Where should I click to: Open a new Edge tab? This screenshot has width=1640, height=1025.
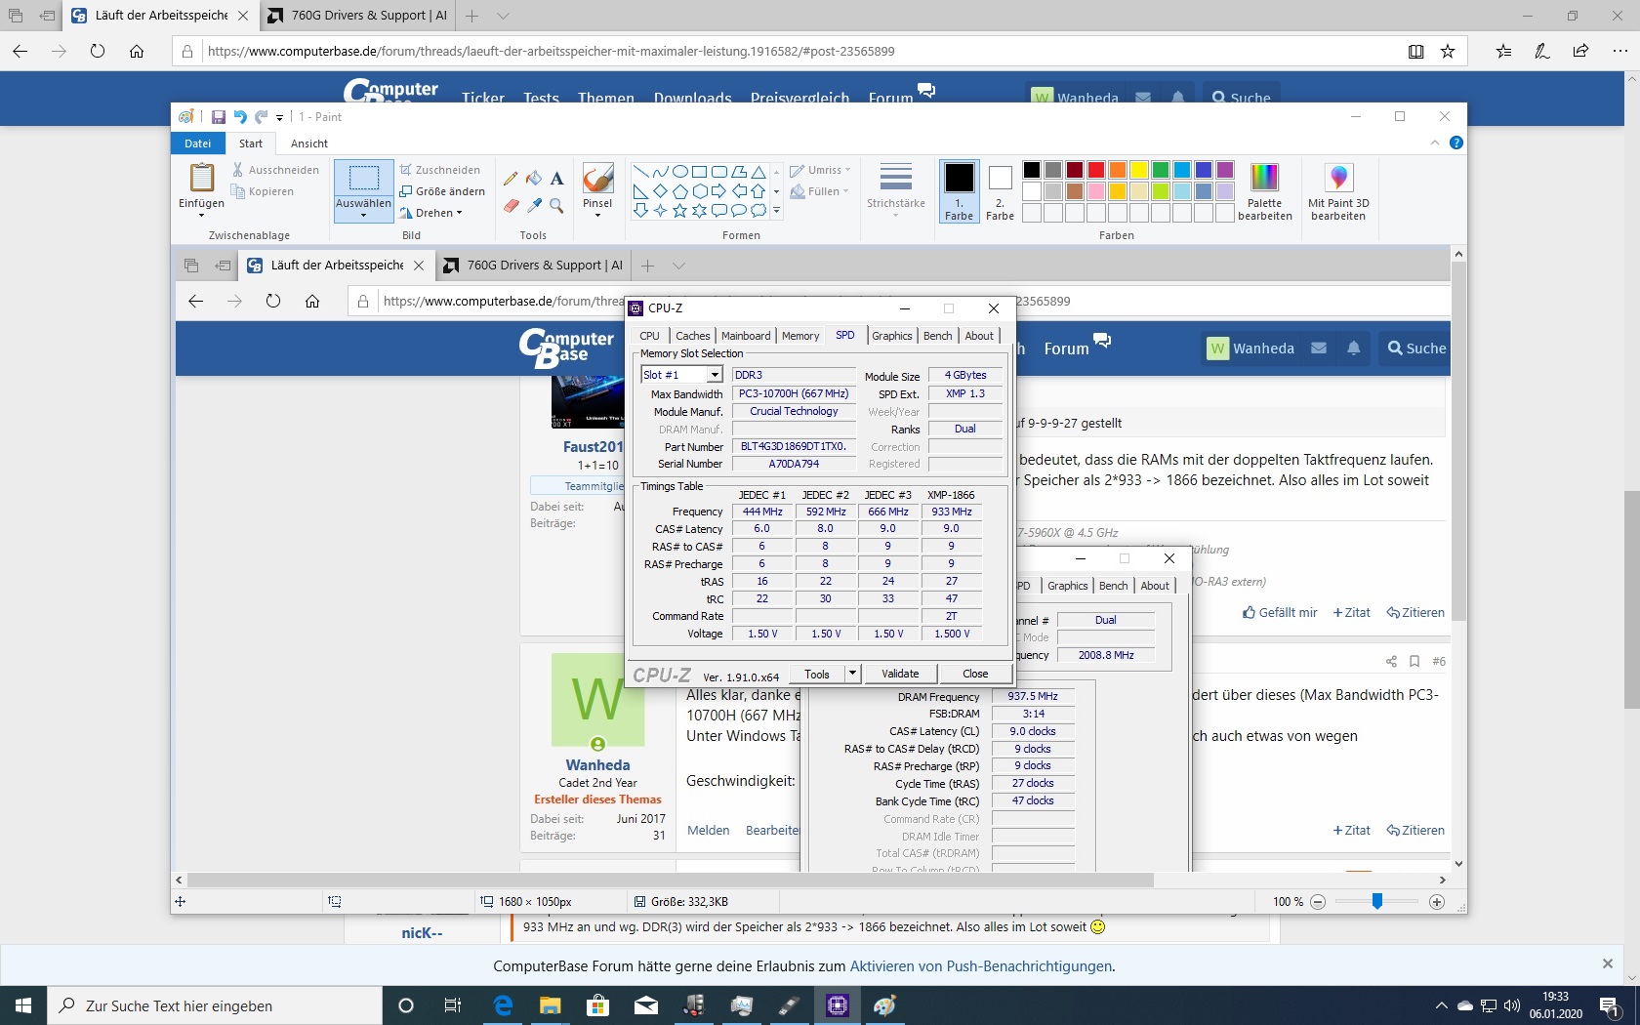(472, 16)
